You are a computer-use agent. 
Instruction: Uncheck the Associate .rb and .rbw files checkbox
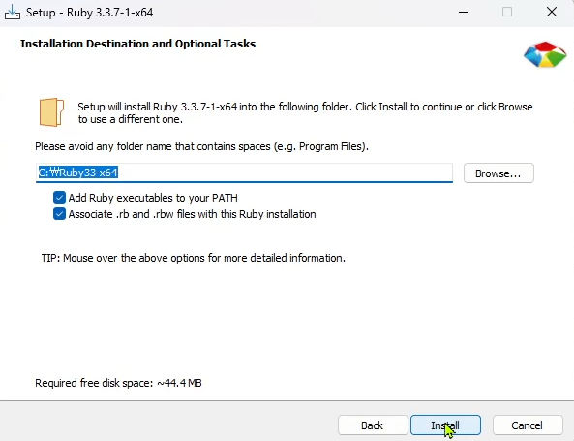59,214
